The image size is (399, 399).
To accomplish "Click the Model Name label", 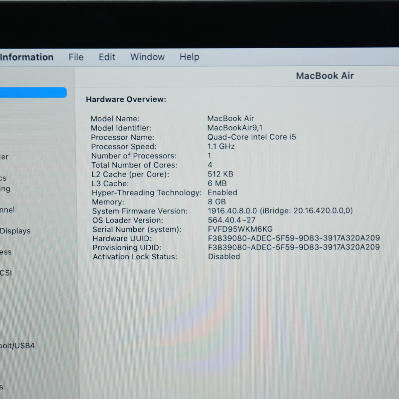I will [x=115, y=119].
